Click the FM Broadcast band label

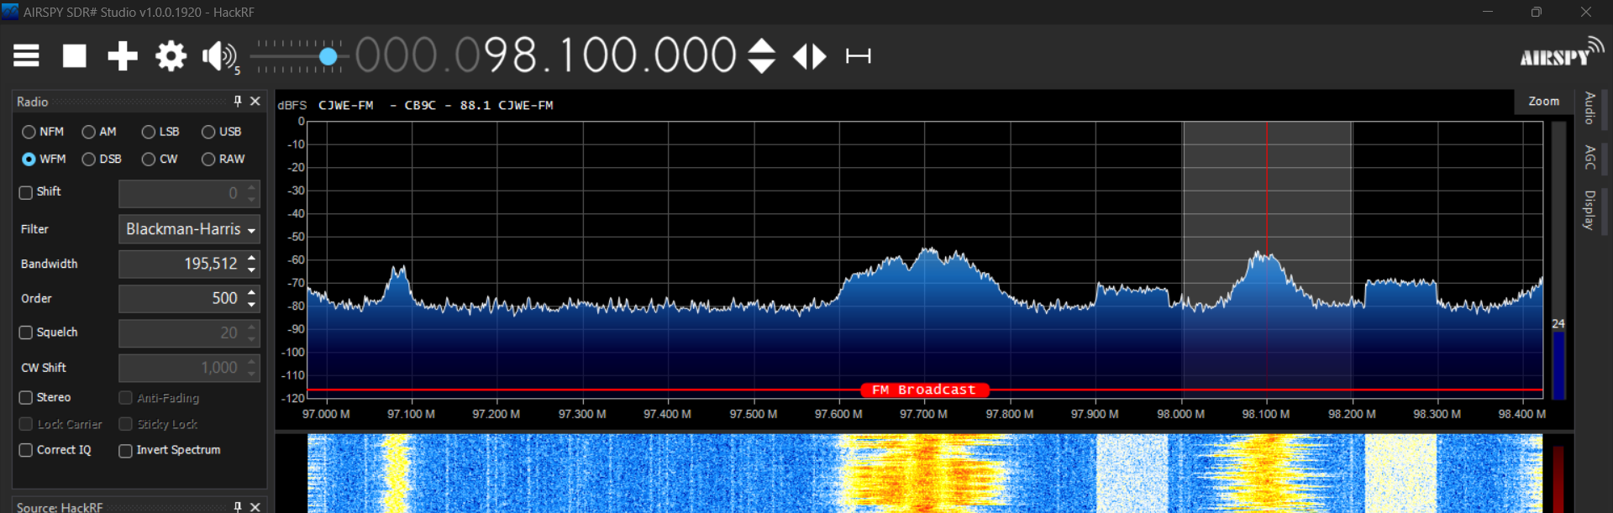[x=924, y=390]
